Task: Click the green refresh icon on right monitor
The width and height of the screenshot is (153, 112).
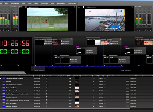Action: [132, 7]
